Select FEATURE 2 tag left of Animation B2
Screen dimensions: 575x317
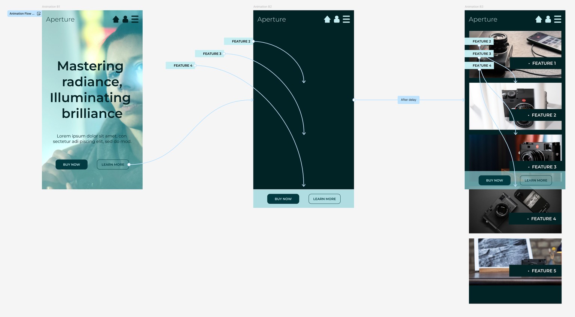tap(239, 41)
